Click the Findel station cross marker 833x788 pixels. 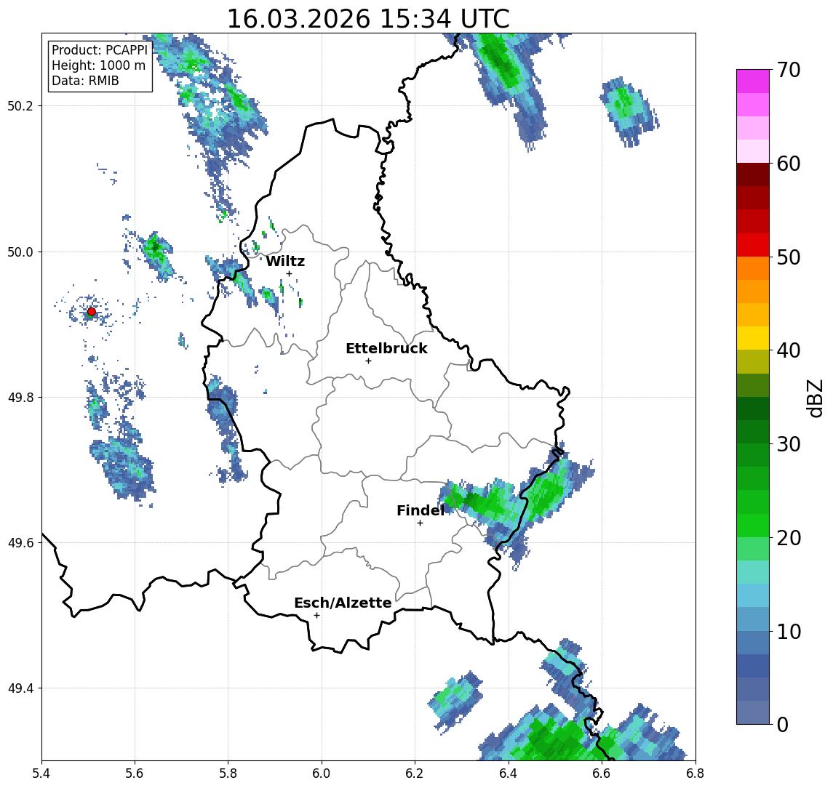pos(420,523)
